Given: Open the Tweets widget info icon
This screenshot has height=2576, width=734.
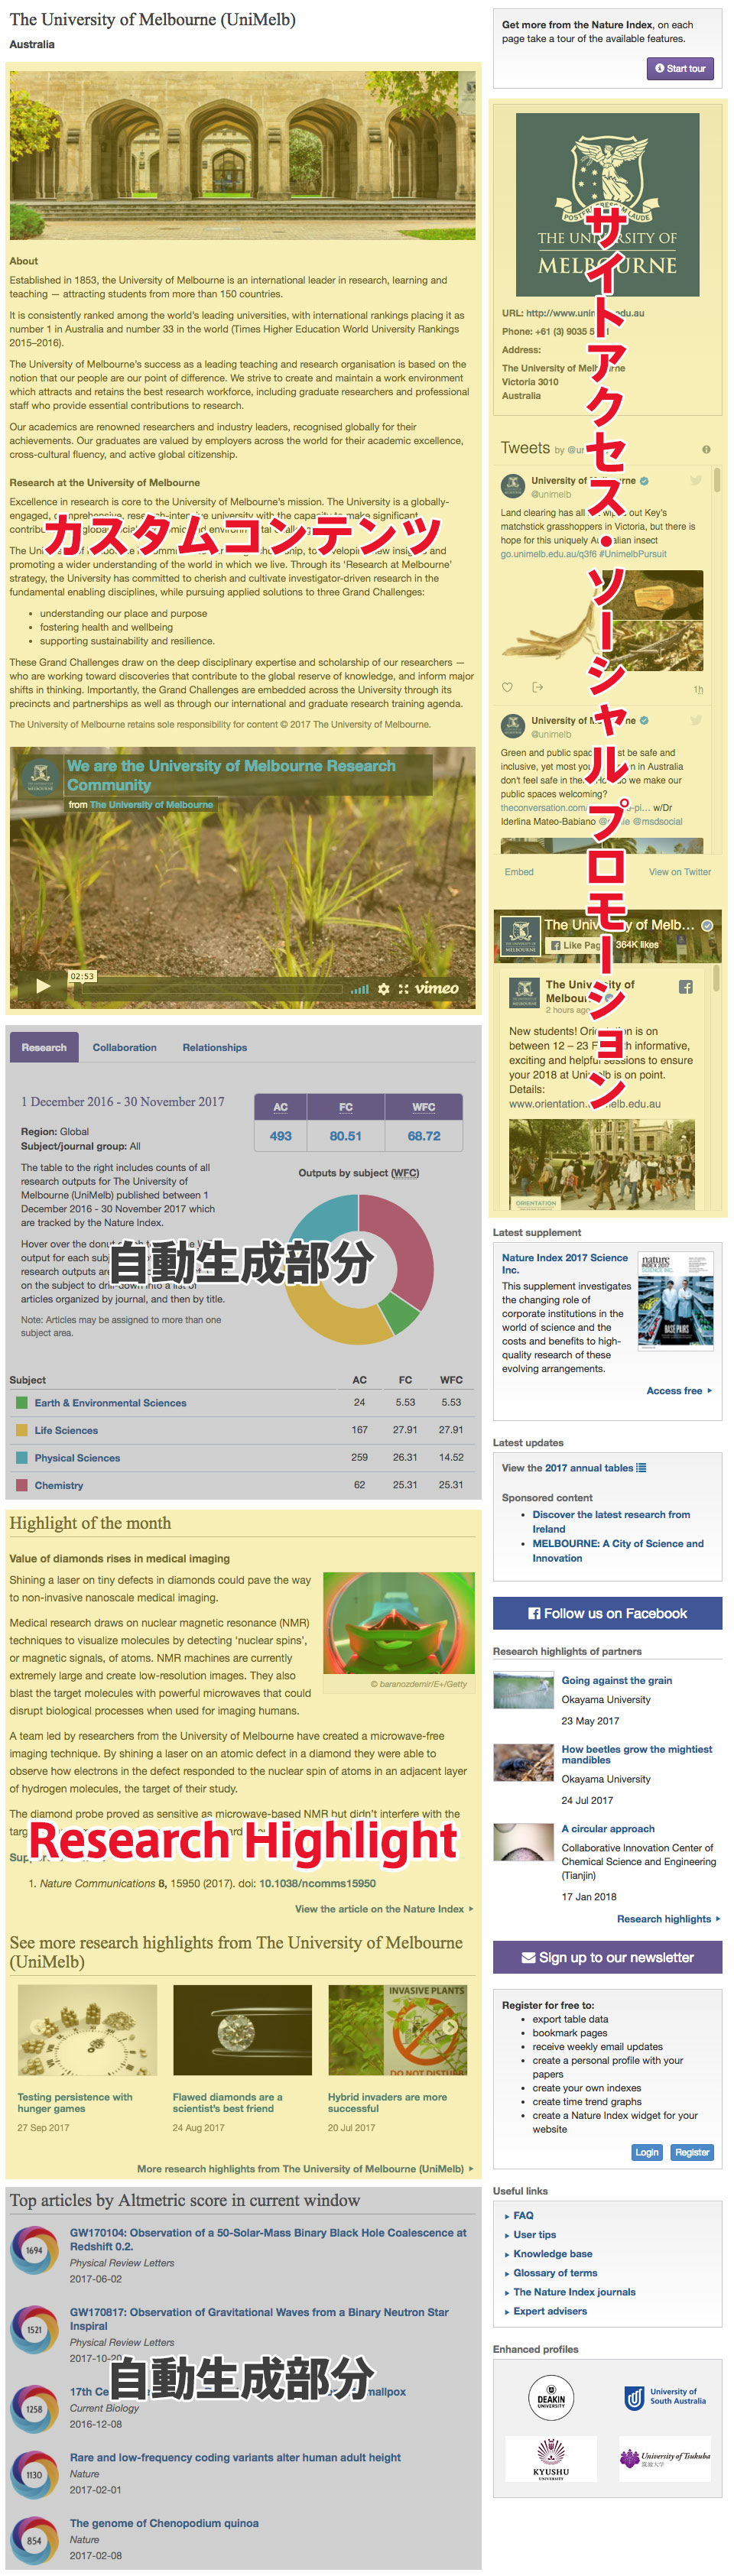Looking at the screenshot, I should 706,449.
